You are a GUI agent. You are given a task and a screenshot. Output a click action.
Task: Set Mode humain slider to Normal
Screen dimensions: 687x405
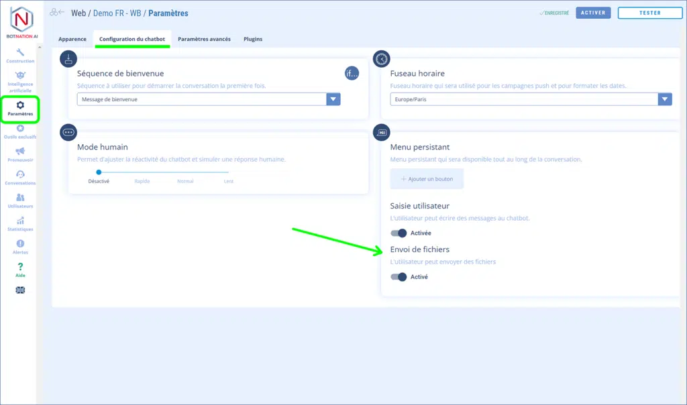tap(185, 173)
